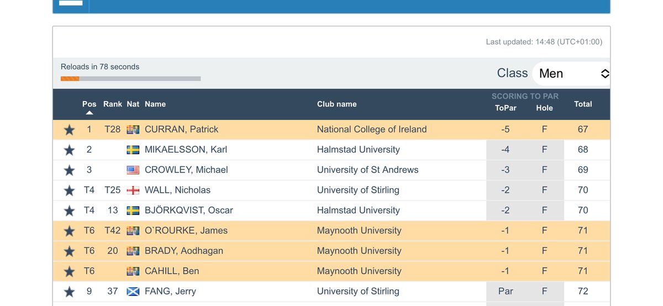Open player BJÖRKQVIST, Oscar
The image size is (663, 306).
188,210
